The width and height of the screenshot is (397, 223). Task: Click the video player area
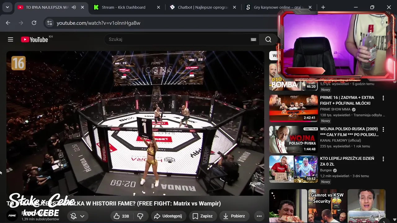[x=135, y=123]
